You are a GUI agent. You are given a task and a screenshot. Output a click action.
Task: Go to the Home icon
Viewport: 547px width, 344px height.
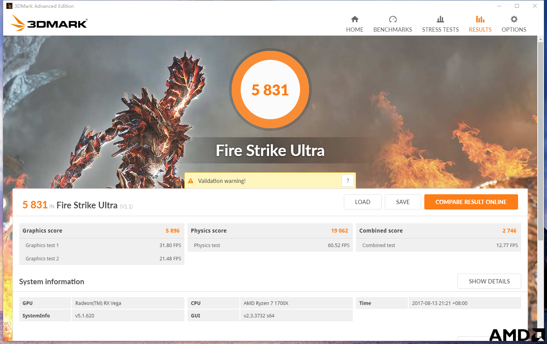pyautogui.click(x=355, y=19)
